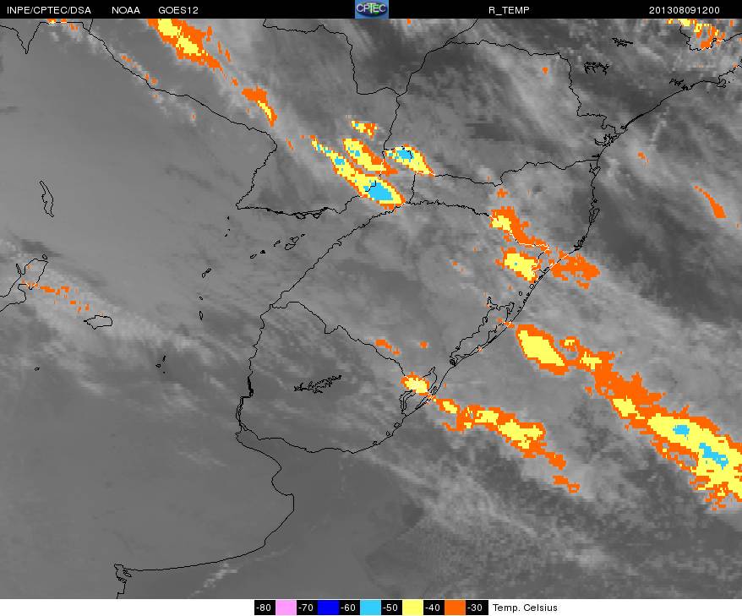Click the -30 legend value
Viewport: 742px width, 616px height.
(476, 608)
